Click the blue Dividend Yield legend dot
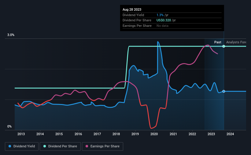Screen dimensions: 251x155 (10, 146)
